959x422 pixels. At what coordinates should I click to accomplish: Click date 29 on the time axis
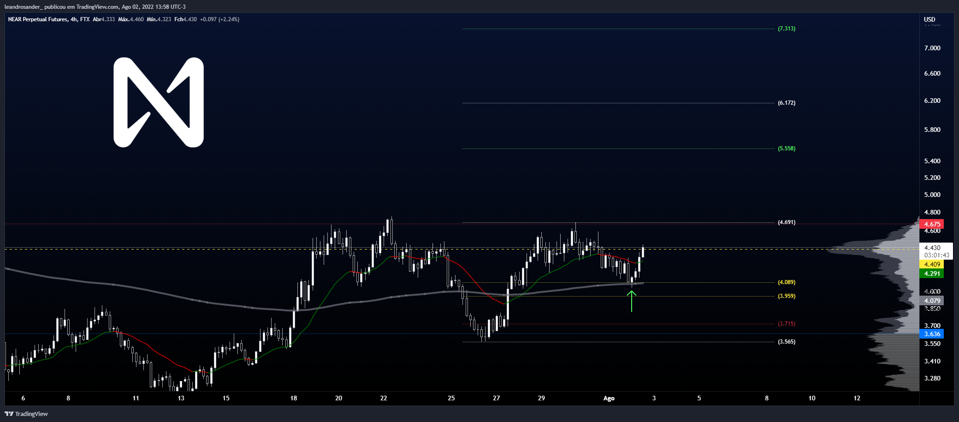[x=542, y=398]
